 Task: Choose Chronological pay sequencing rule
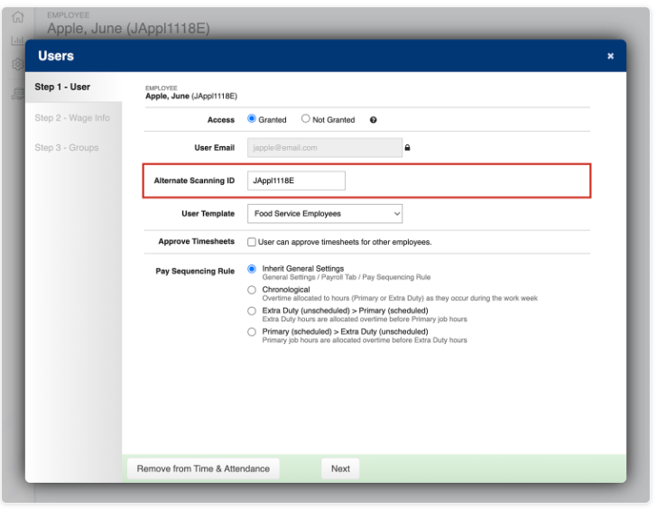tap(252, 290)
